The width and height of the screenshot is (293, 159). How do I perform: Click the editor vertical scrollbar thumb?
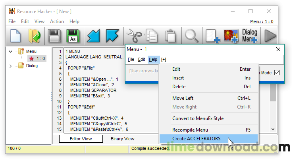click(x=273, y=93)
